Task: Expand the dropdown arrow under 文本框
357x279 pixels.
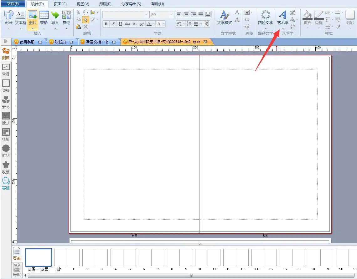Action: [x=20, y=28]
